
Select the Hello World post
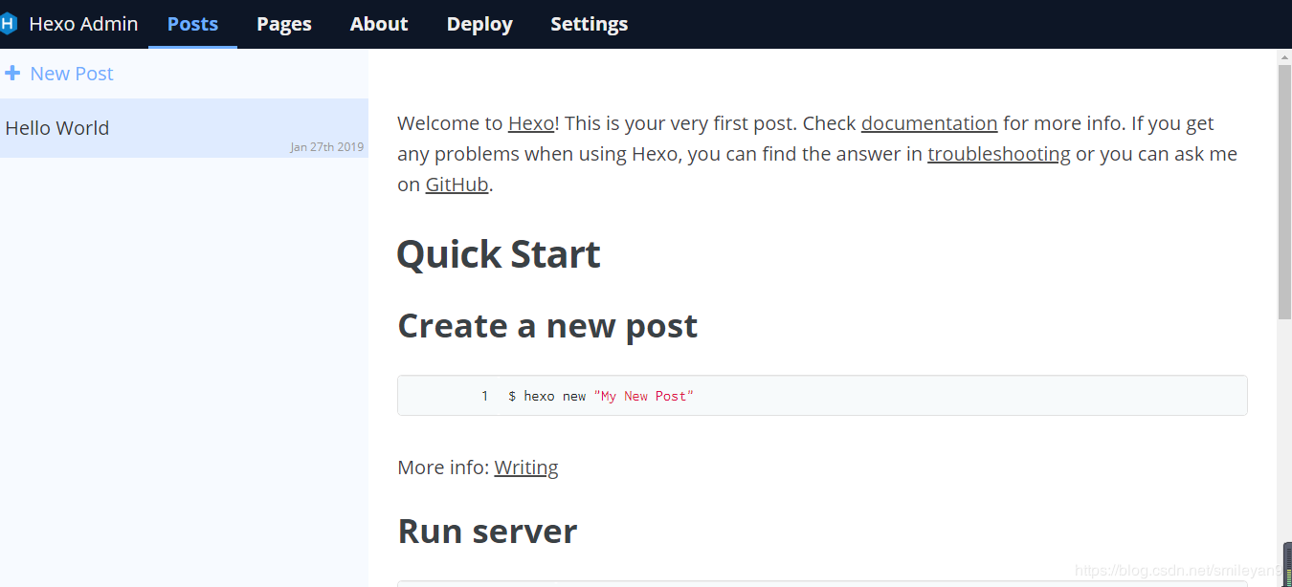(x=57, y=128)
